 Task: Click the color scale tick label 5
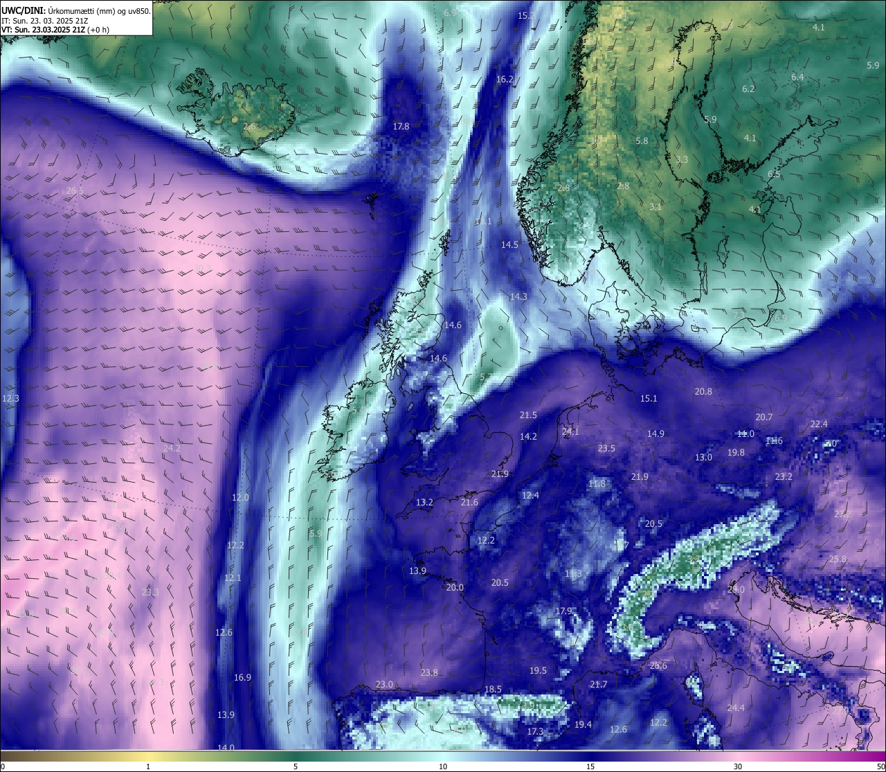[x=296, y=766]
